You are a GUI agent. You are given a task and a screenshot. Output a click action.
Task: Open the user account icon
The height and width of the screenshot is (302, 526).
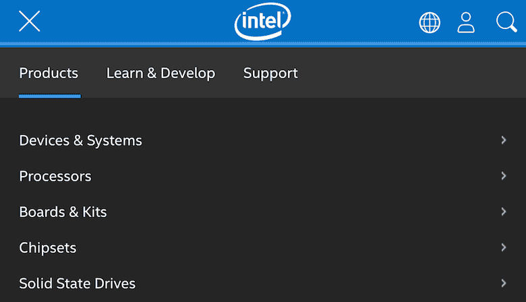click(466, 22)
